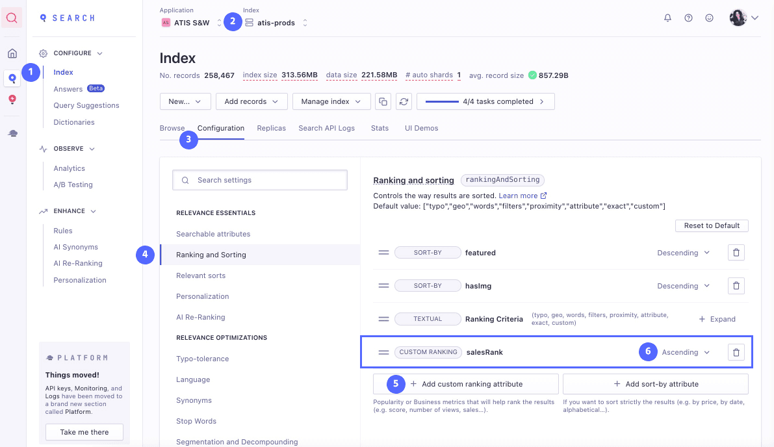Select Synonyms setting
Screen dimensions: 774x447
[194, 400]
